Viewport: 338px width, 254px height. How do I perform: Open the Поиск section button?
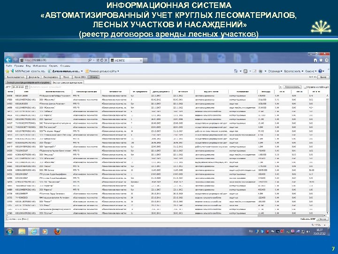pos(66,77)
